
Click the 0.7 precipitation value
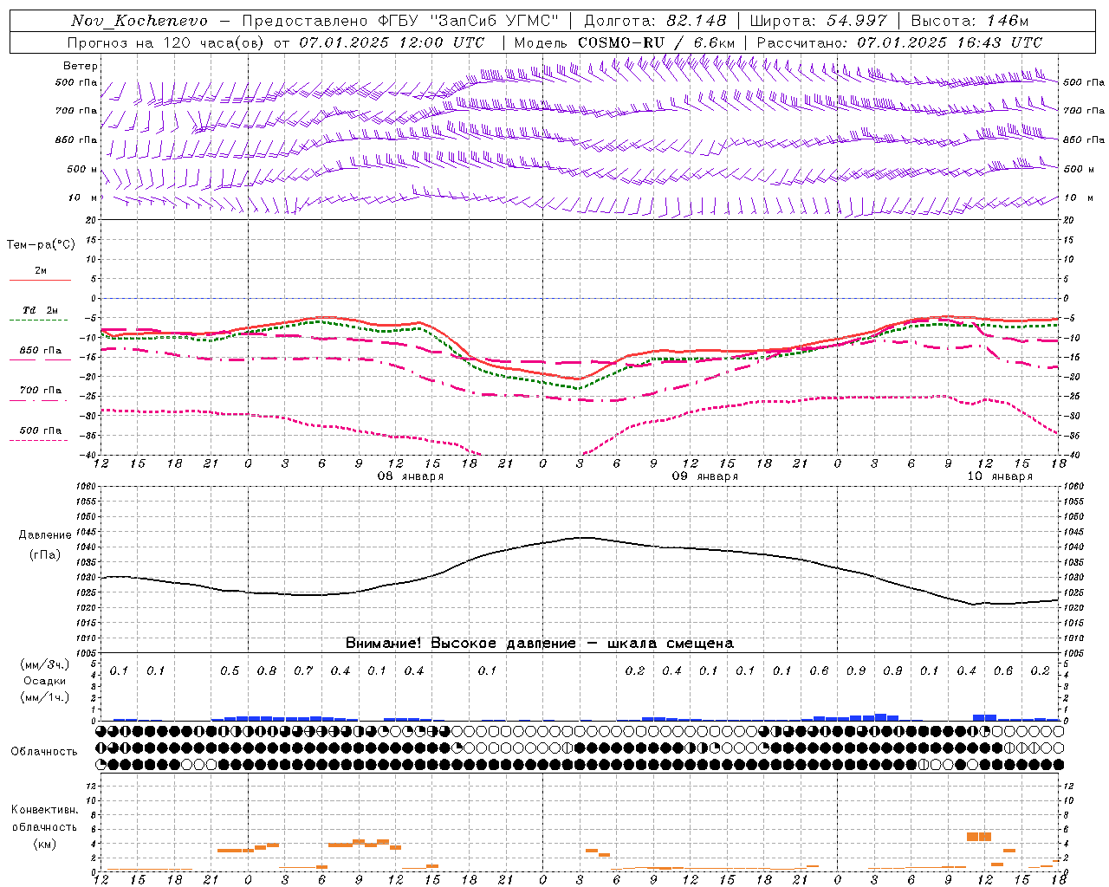303,671
